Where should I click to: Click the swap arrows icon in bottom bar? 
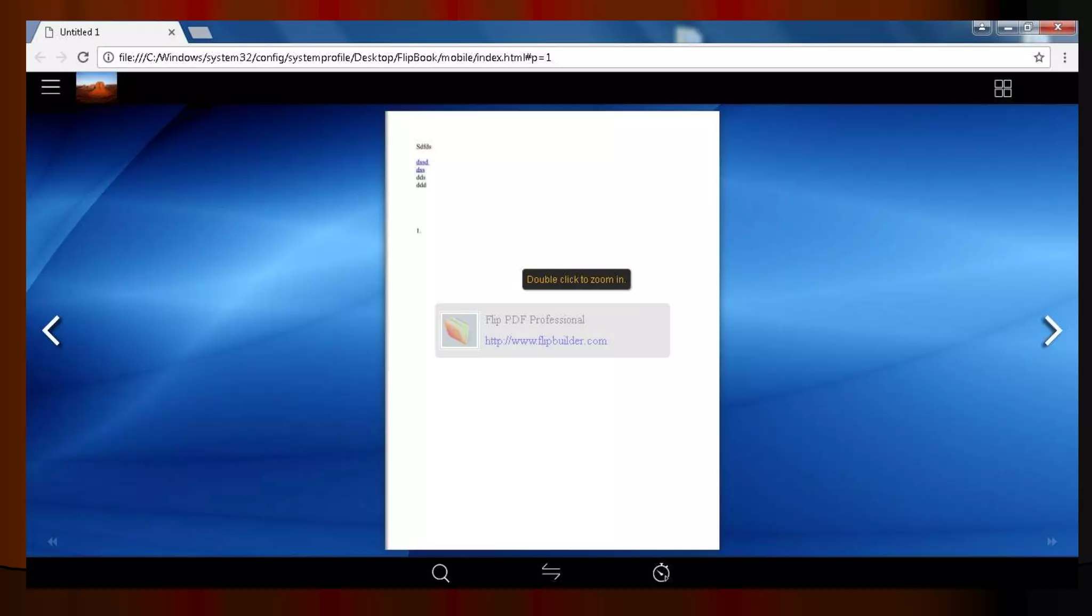point(551,572)
